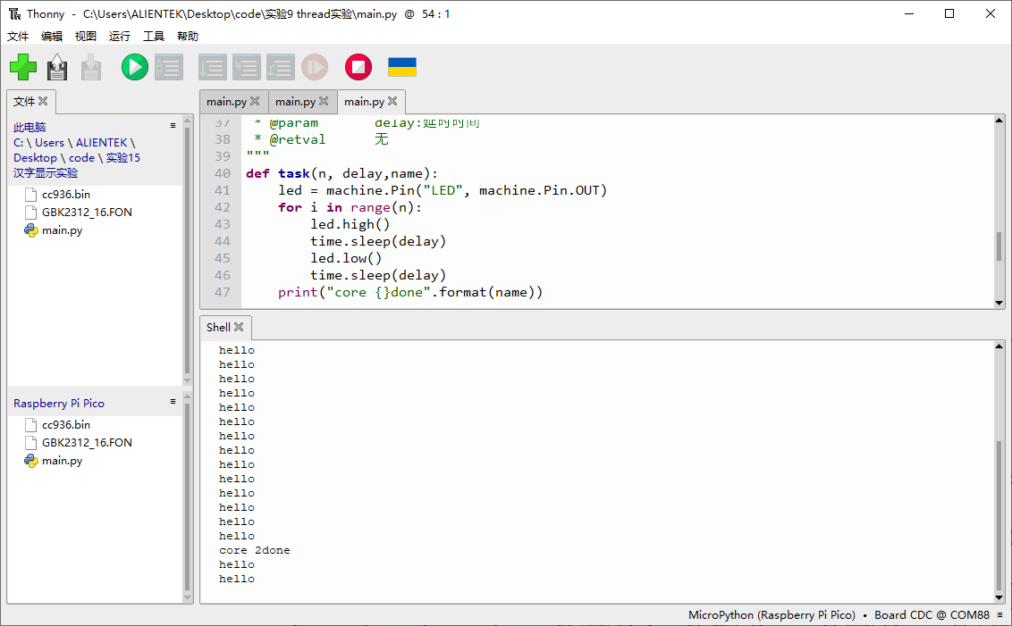Click the Step out debug icon
1012x626 pixels.
click(280, 67)
